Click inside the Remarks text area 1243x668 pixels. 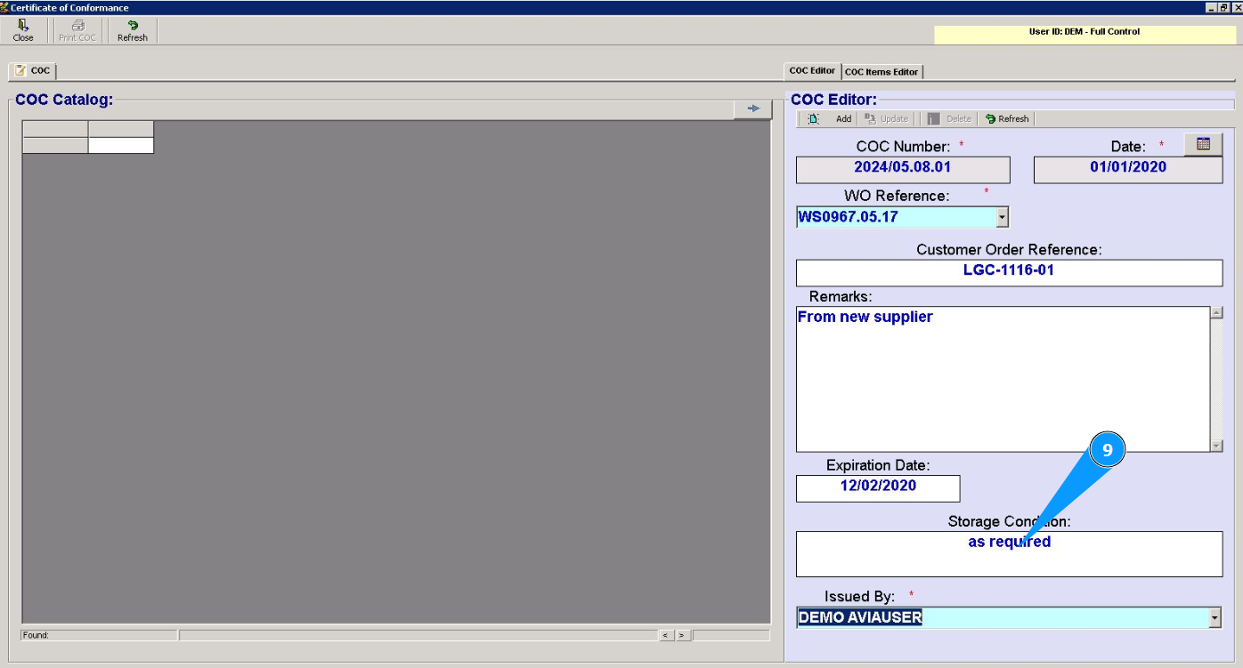pos(1003,379)
